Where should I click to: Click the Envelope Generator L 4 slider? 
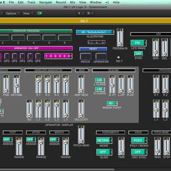pos(65,109)
